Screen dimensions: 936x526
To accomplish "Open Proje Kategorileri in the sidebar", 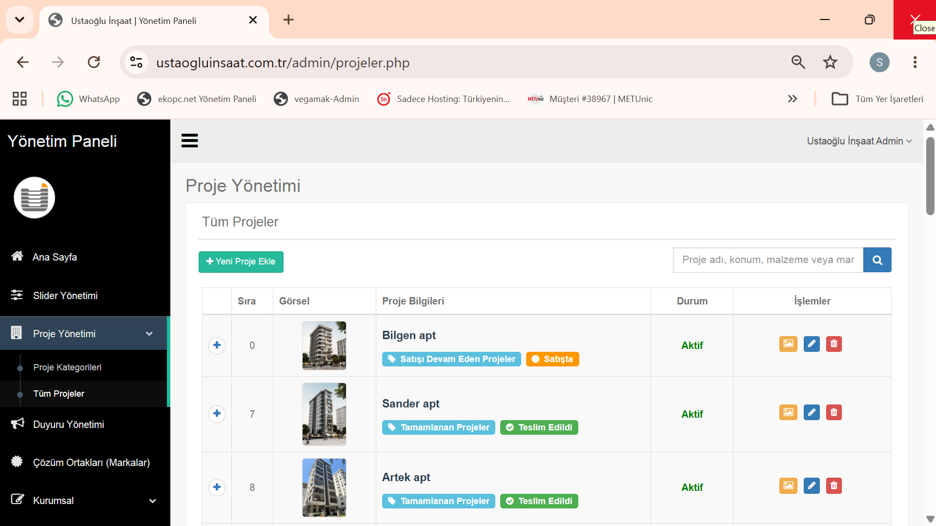I will [x=67, y=367].
